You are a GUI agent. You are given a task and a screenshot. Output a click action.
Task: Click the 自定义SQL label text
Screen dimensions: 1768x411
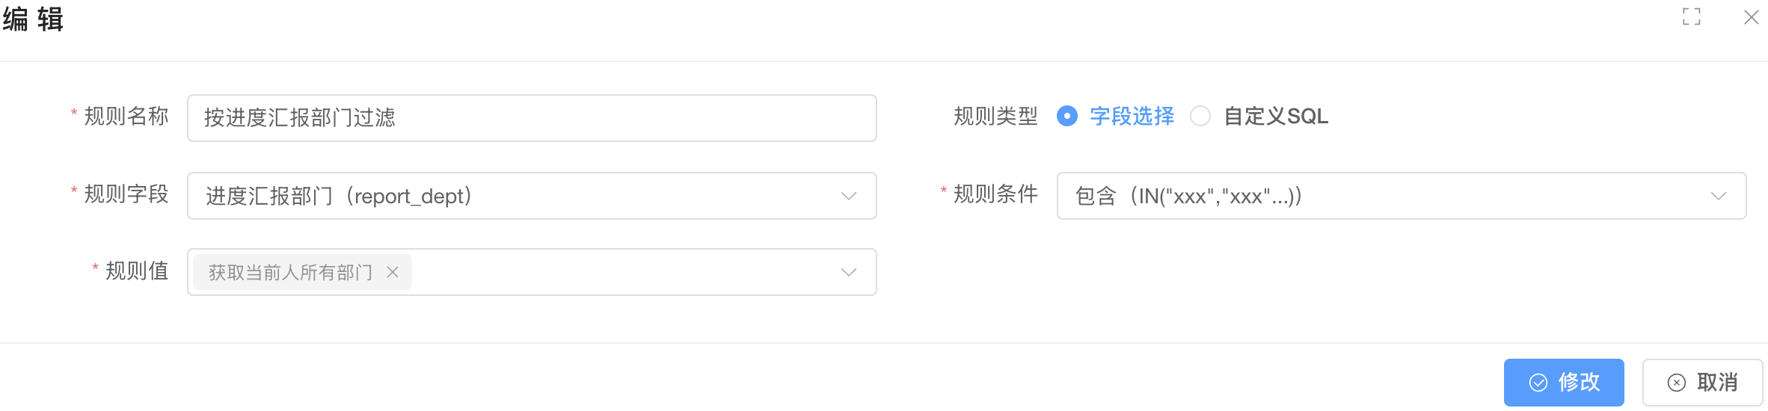pyautogui.click(x=1275, y=116)
